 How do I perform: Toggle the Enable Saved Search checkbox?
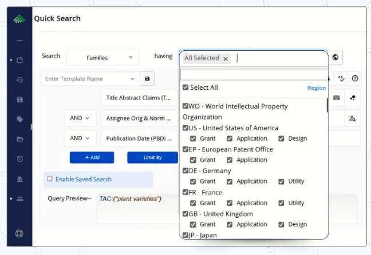coord(50,179)
